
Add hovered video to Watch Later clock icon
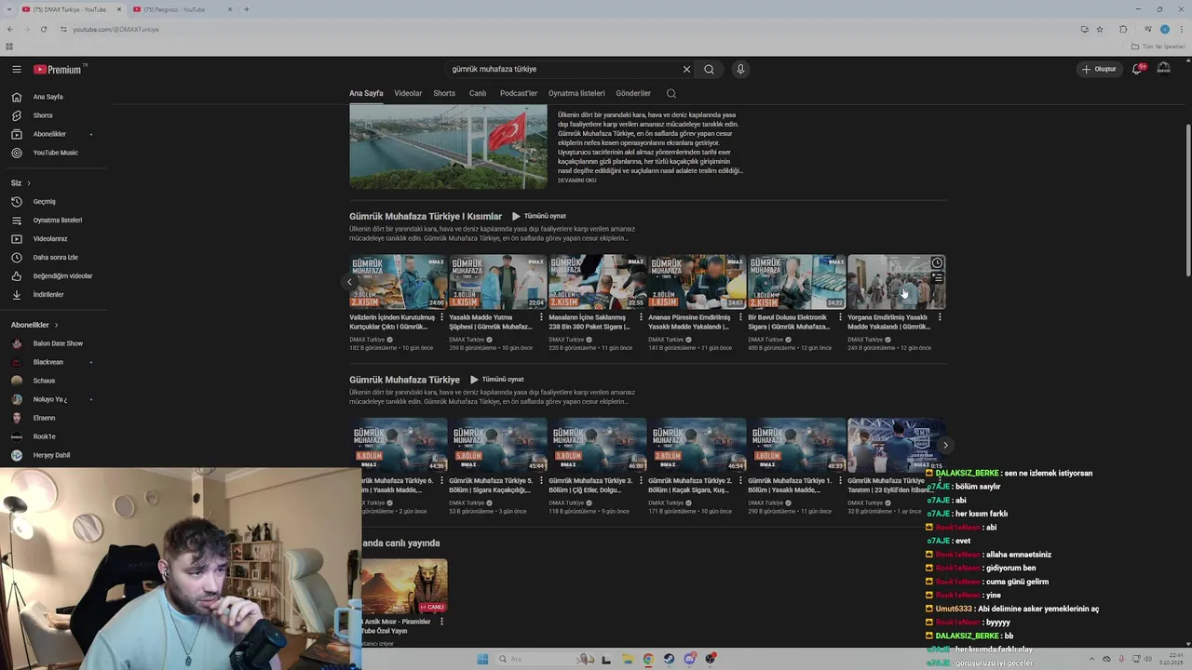pyautogui.click(x=937, y=263)
